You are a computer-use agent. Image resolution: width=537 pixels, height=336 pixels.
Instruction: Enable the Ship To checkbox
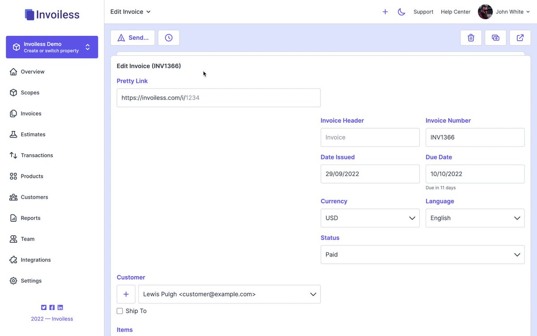tap(119, 311)
